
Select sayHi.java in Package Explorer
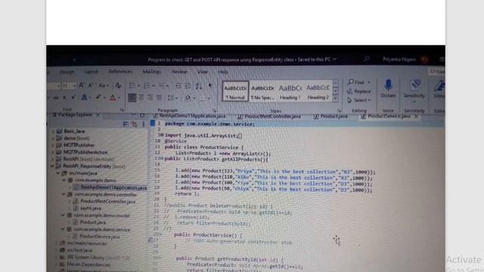[x=91, y=209]
